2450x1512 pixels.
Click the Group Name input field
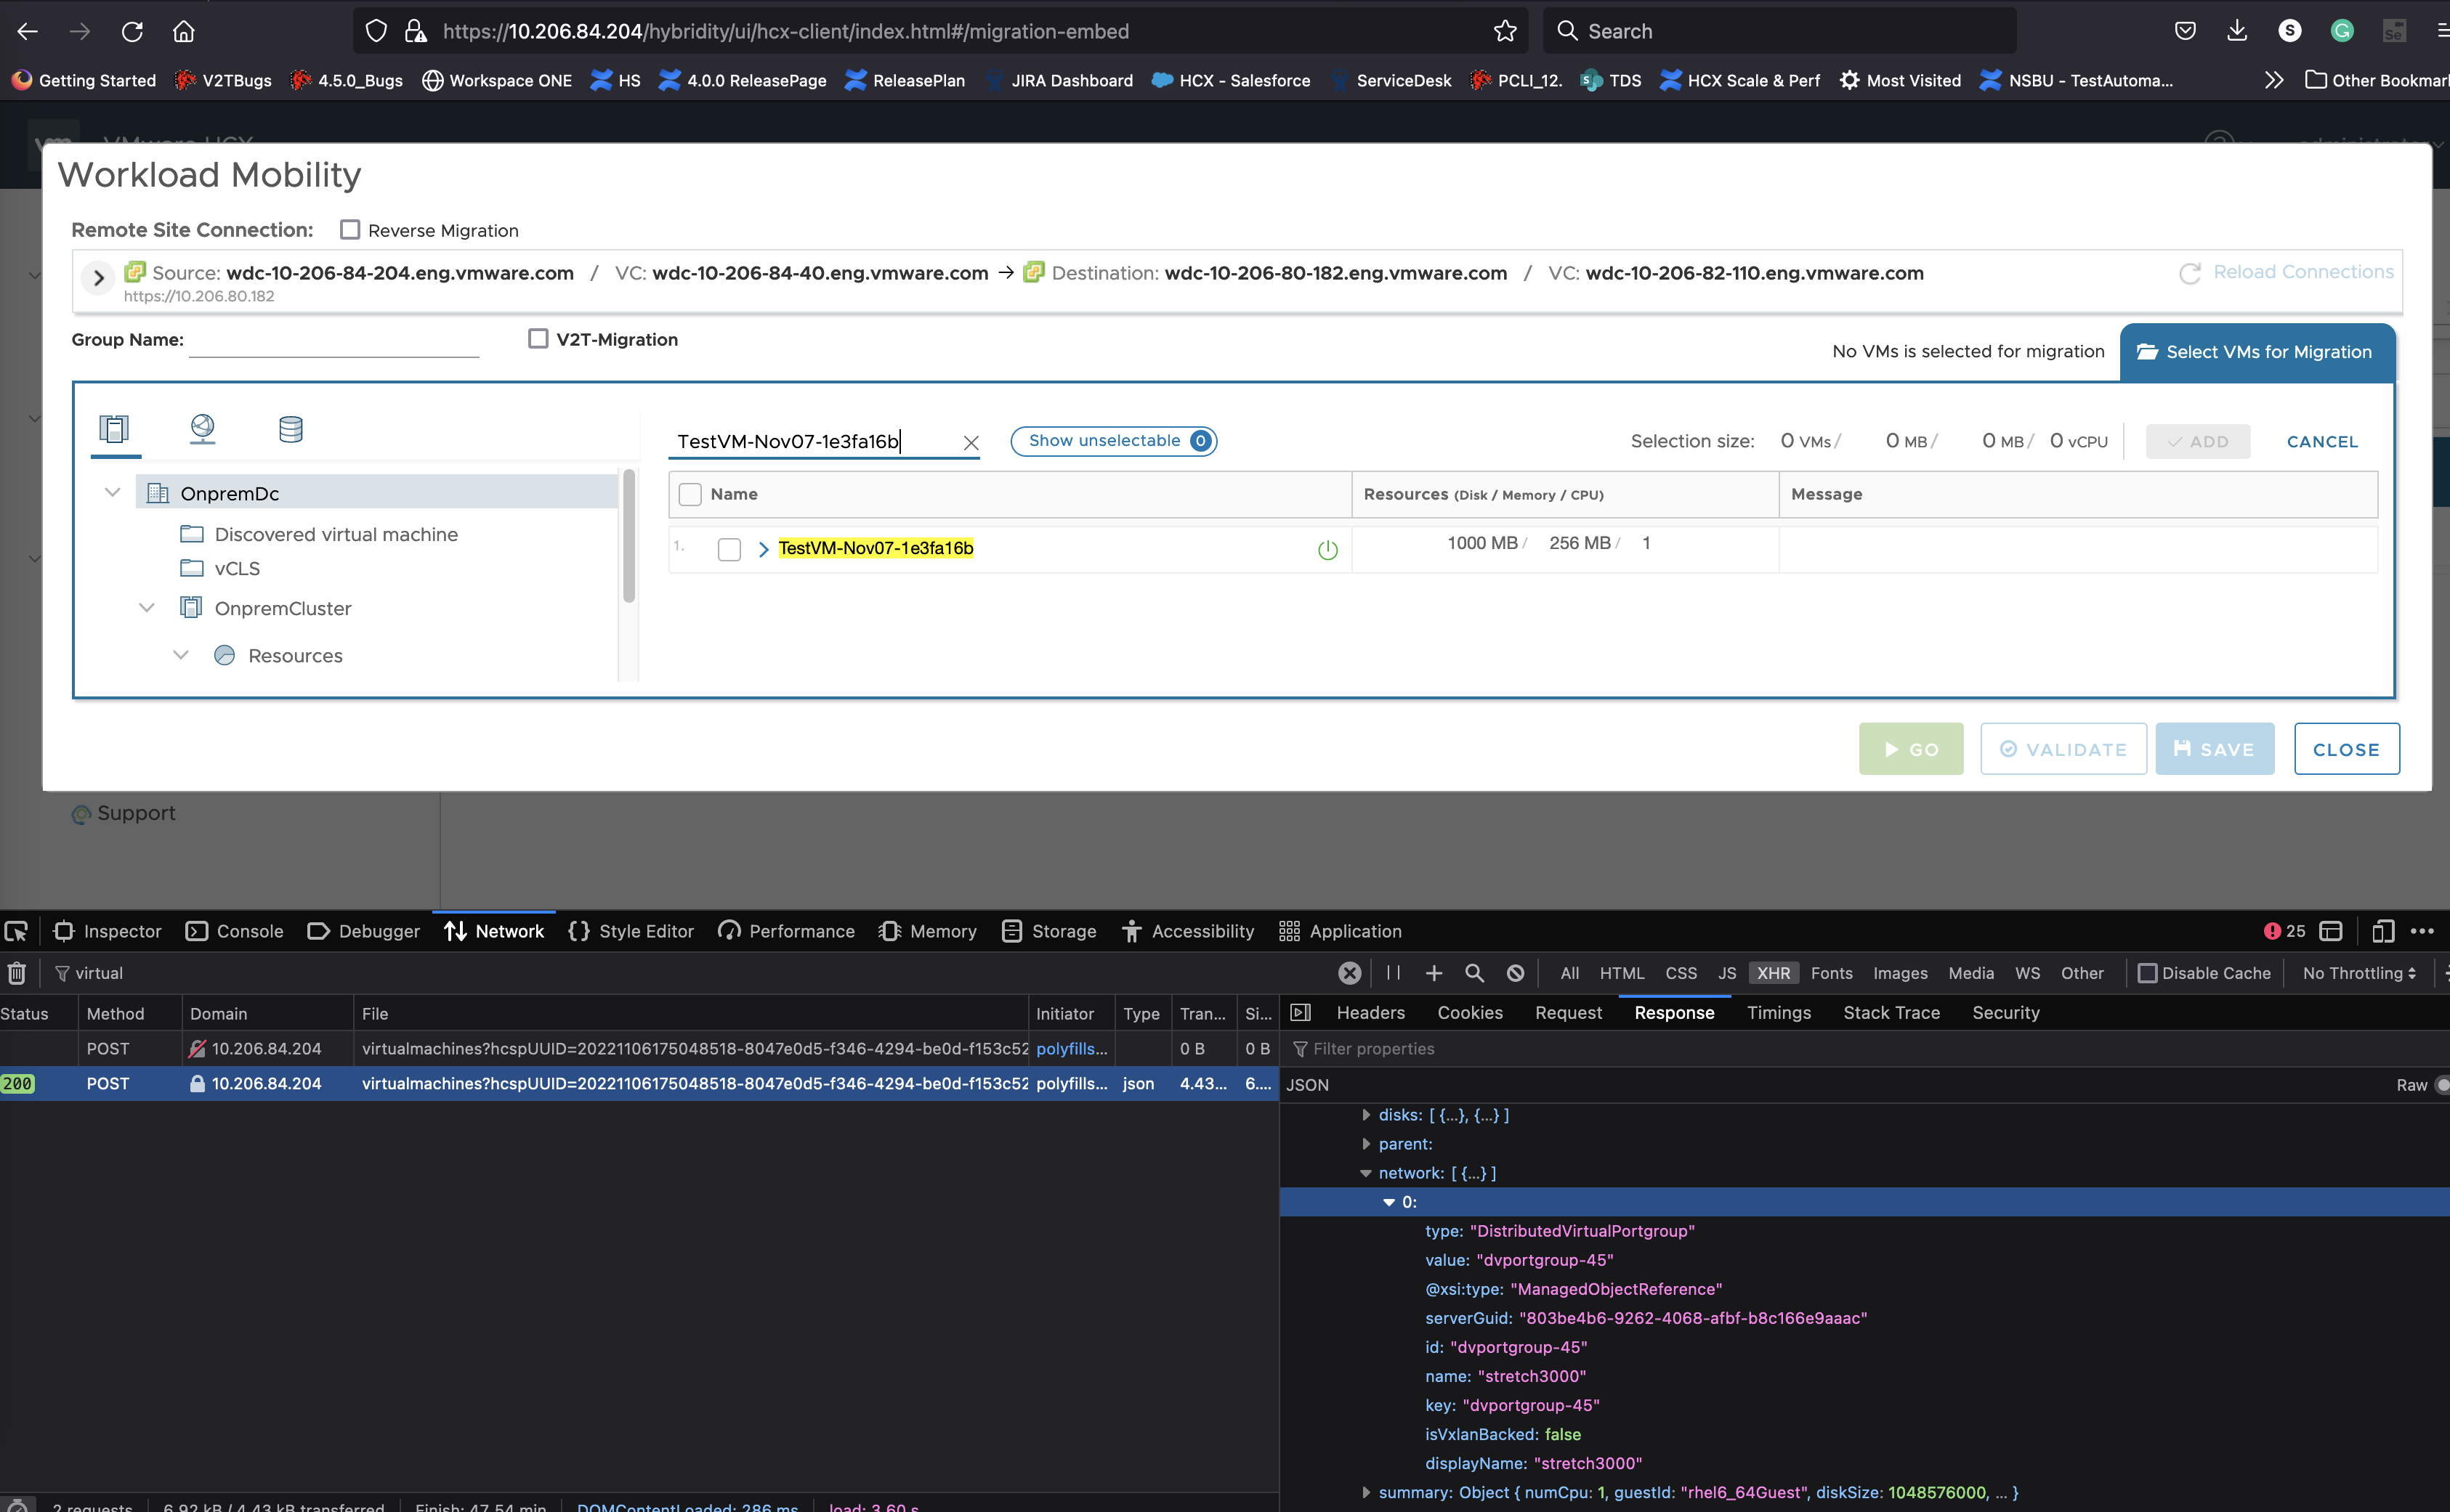coord(334,340)
